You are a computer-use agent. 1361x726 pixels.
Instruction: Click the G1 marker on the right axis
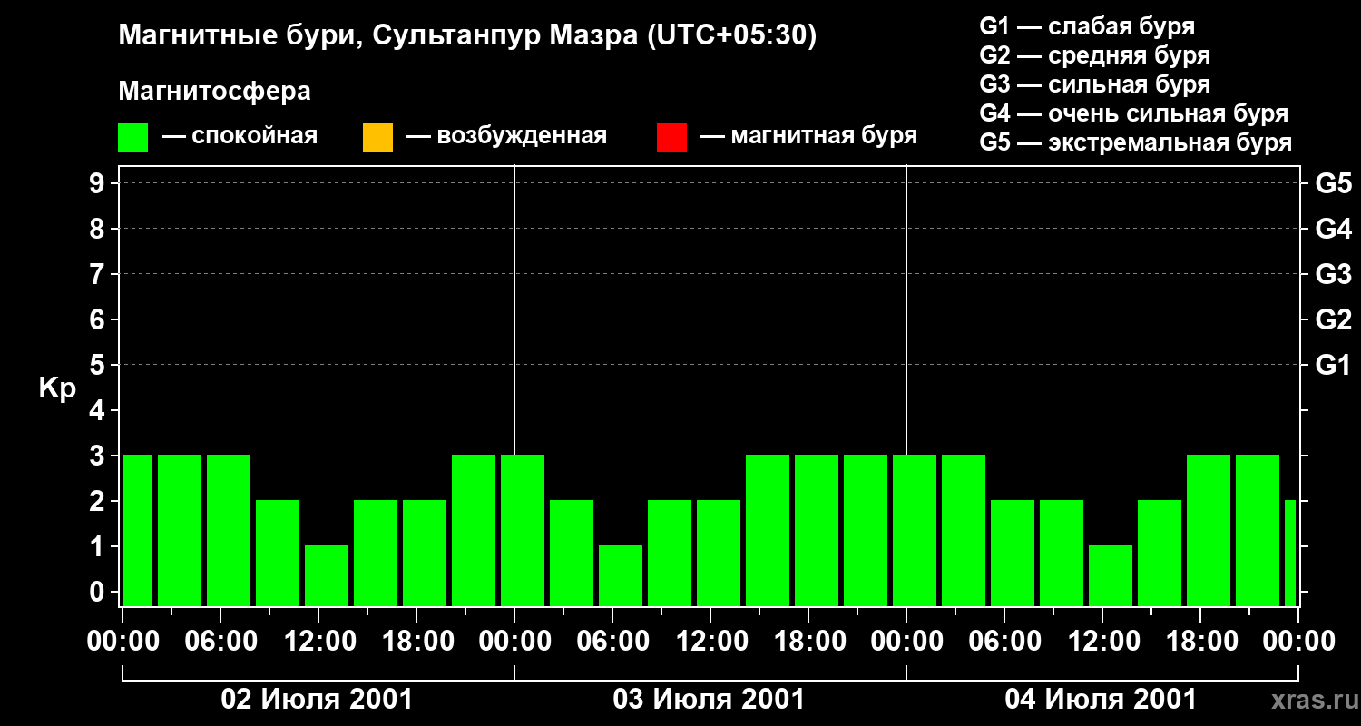click(x=1333, y=365)
